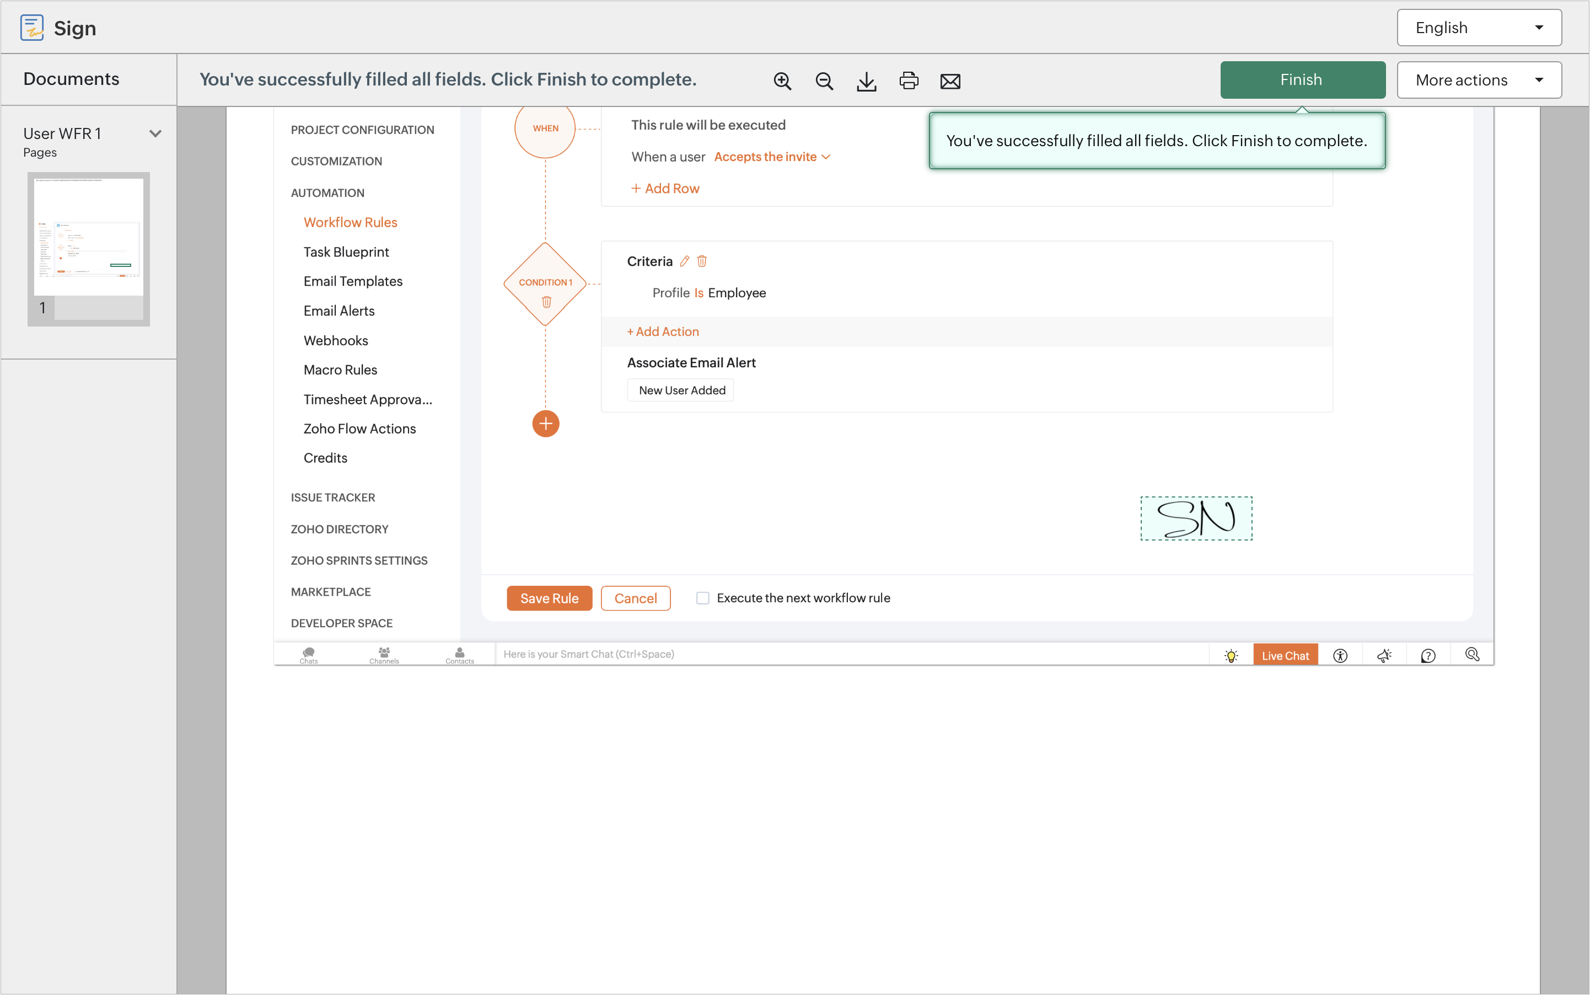
Task: Print the document using the printer icon
Action: pyautogui.click(x=909, y=81)
